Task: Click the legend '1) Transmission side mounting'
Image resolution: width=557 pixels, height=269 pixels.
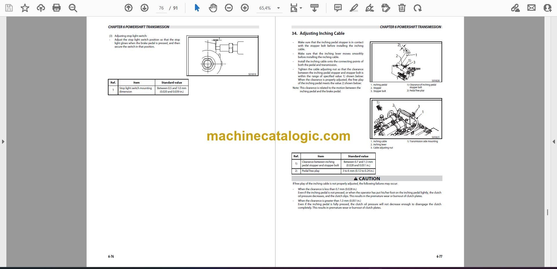Action: pos(422,141)
